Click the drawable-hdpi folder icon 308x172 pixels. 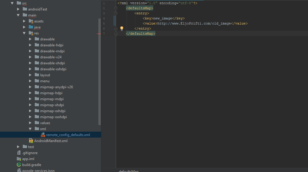pos(37,45)
